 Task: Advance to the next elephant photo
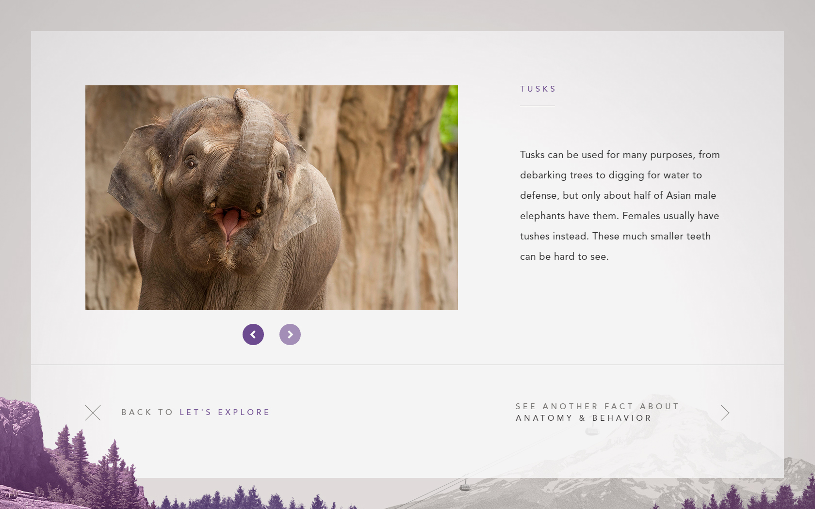(290, 334)
